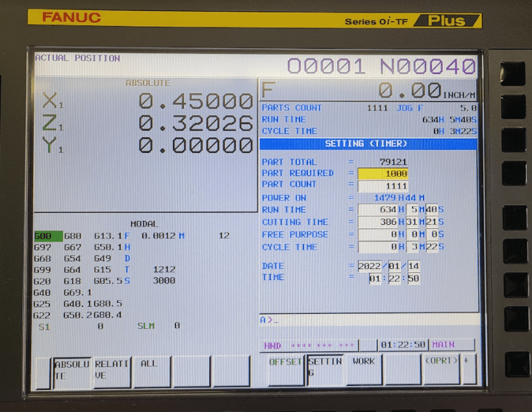Select the FREE PURPOSE seconds field
This screenshot has width=532, height=412.
pos(431,235)
